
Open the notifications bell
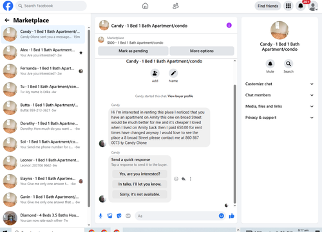[301, 6]
